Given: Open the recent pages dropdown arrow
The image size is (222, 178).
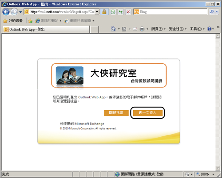Looking at the screenshot, I should (20, 12).
